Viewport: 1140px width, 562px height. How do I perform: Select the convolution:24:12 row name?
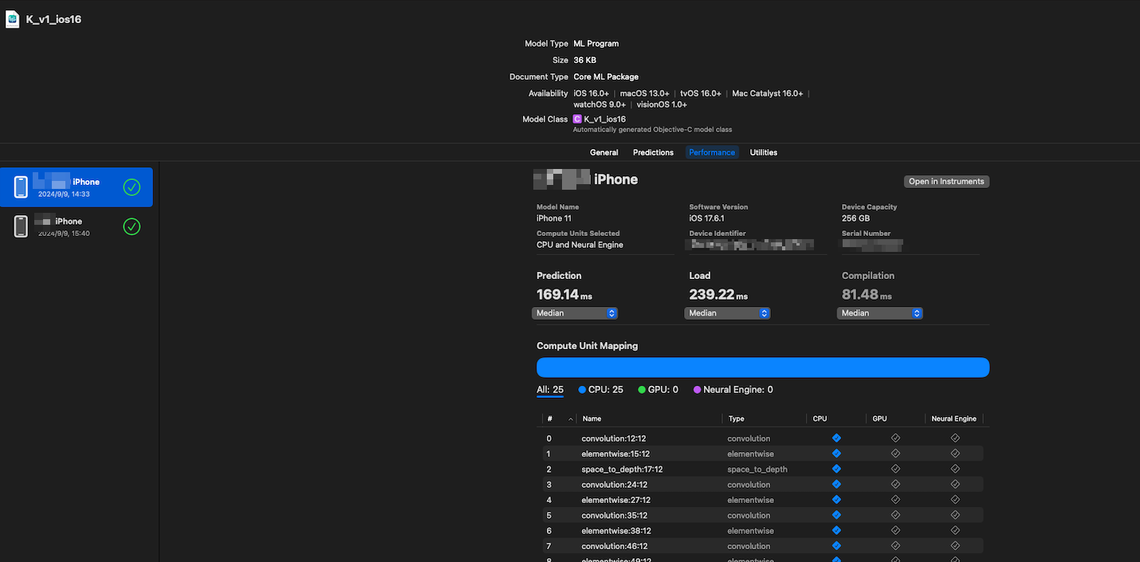(615, 485)
